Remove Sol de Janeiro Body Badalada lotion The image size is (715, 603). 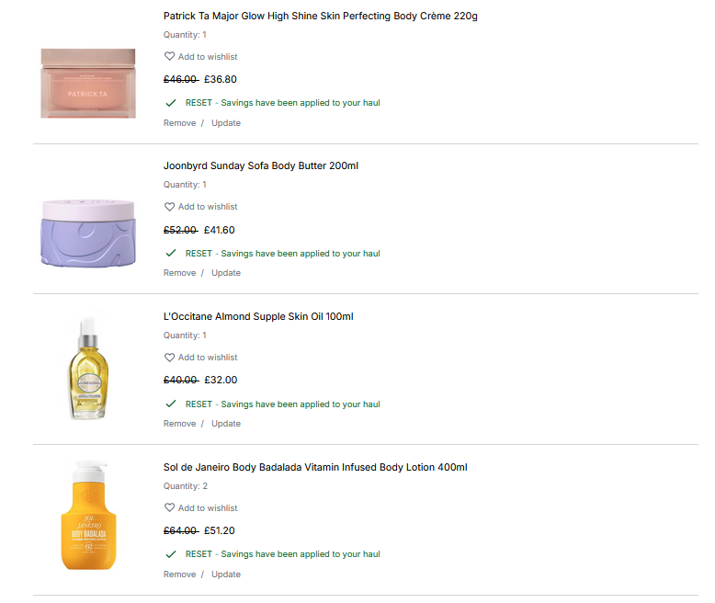[x=179, y=575]
